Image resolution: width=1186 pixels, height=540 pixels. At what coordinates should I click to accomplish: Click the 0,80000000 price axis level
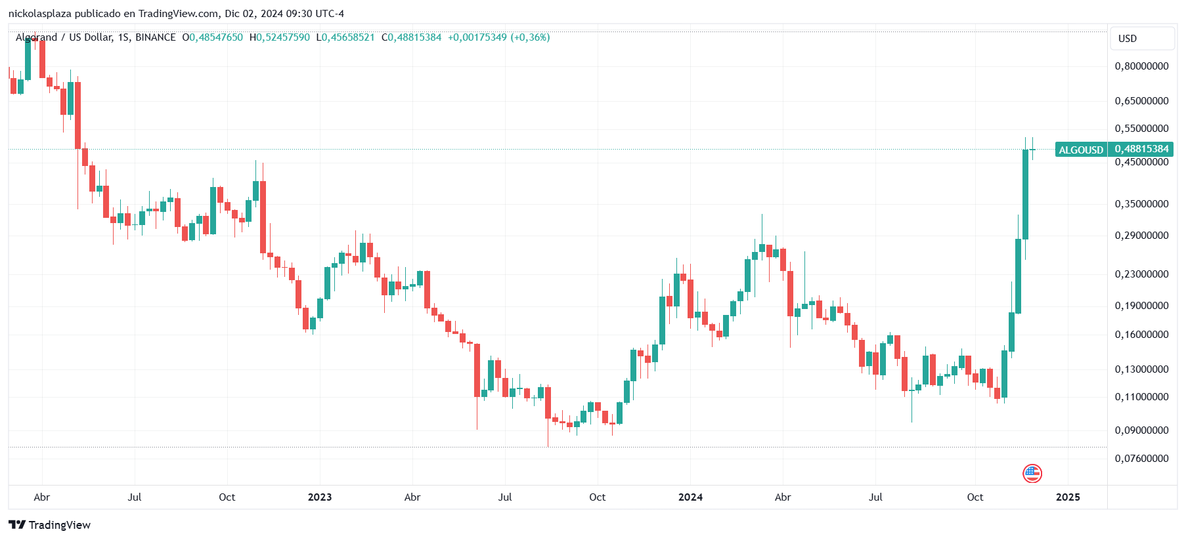point(1141,66)
